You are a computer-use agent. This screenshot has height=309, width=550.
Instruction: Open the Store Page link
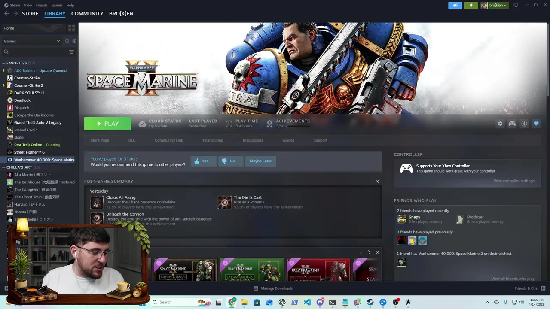(x=100, y=140)
